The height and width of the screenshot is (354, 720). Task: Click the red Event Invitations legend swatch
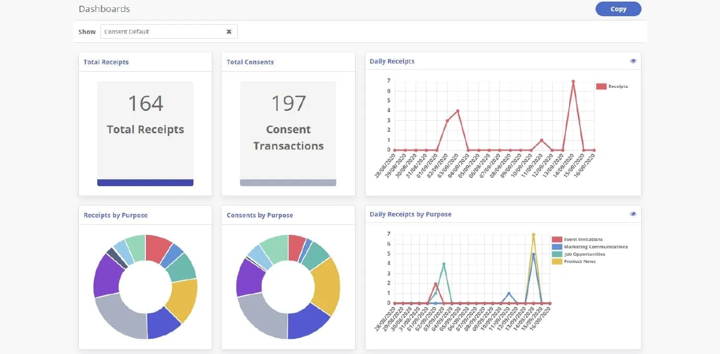[x=556, y=239]
